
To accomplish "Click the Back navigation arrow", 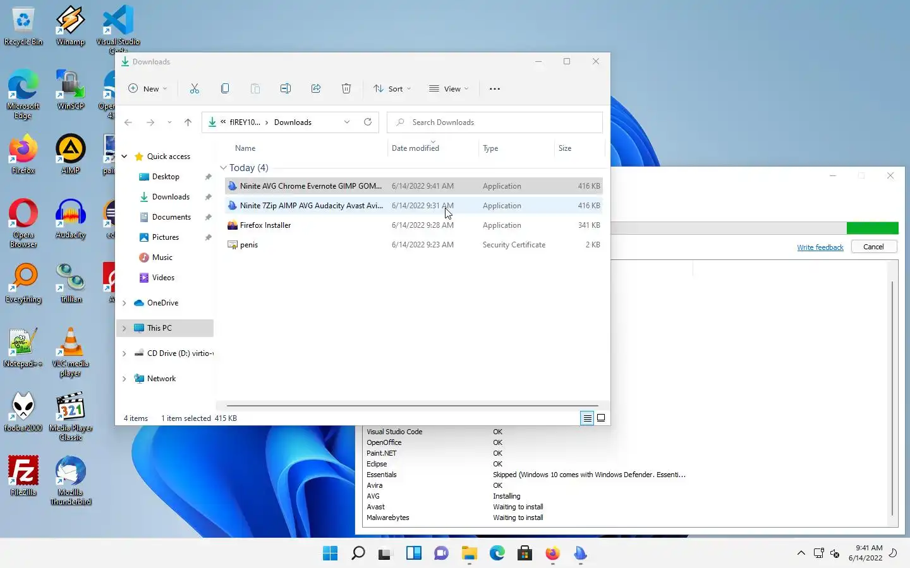I will 128,122.
